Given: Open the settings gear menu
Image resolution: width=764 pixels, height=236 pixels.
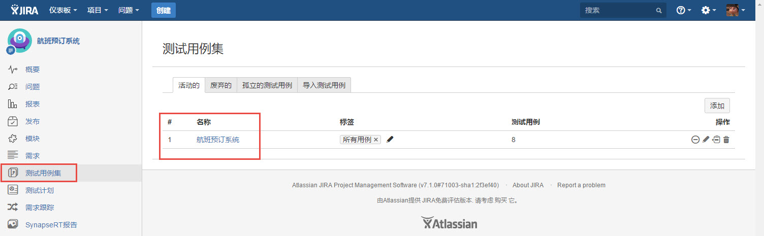Looking at the screenshot, I should tap(709, 10).
